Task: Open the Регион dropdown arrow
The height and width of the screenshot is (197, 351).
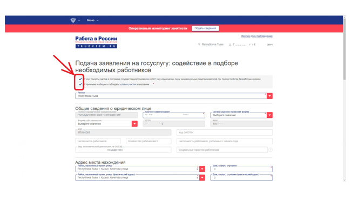Action: 270,96
